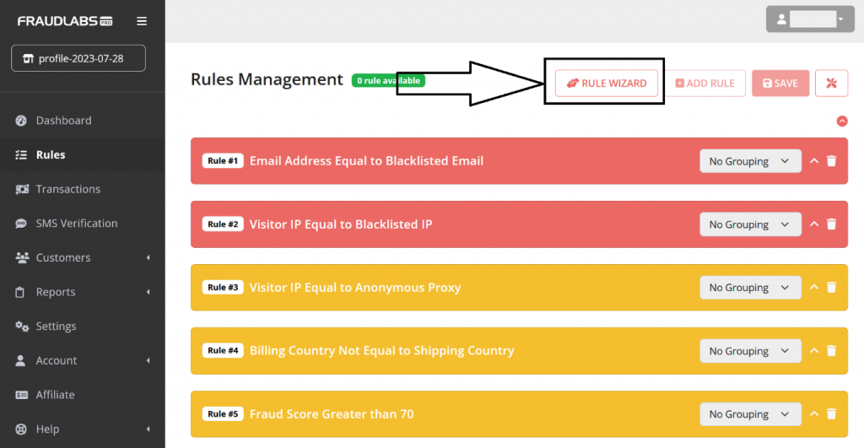Launch the Rule Wizard button
Image resolution: width=864 pixels, height=448 pixels.
(x=606, y=84)
